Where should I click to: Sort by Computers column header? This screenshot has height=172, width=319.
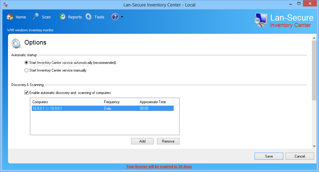click(66, 102)
